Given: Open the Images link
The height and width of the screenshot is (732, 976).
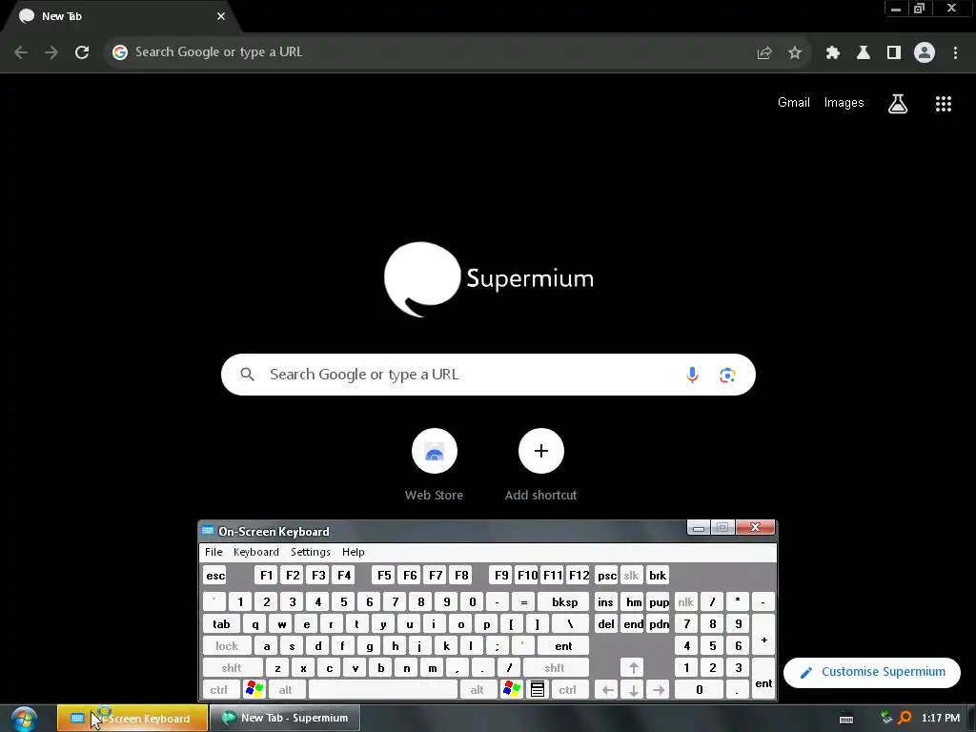Looking at the screenshot, I should [x=844, y=103].
